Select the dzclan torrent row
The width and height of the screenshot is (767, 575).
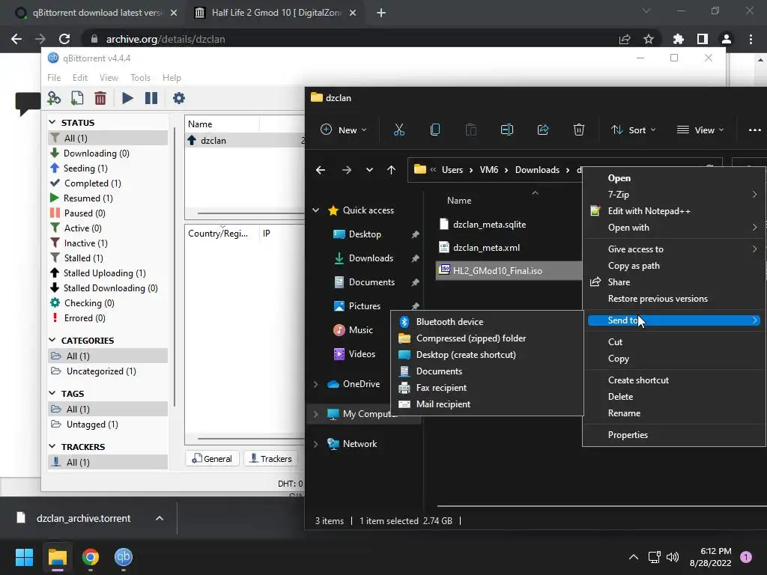point(245,140)
